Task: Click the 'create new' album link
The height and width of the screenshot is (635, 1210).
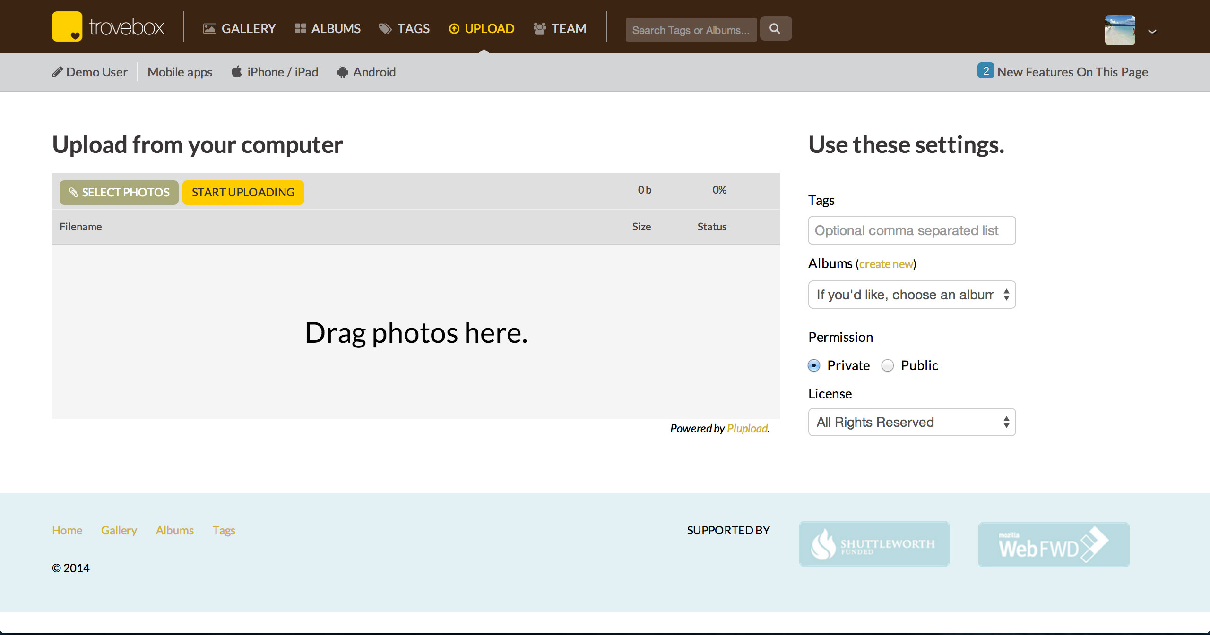Action: point(886,264)
